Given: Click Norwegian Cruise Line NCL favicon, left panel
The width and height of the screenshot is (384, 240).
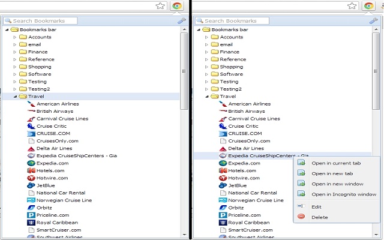Looking at the screenshot, I should pos(31,200).
